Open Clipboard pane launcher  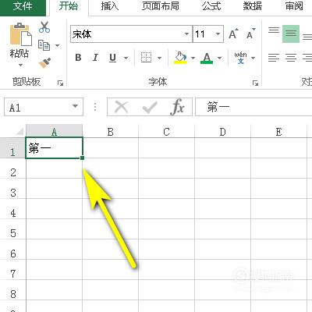click(x=60, y=83)
